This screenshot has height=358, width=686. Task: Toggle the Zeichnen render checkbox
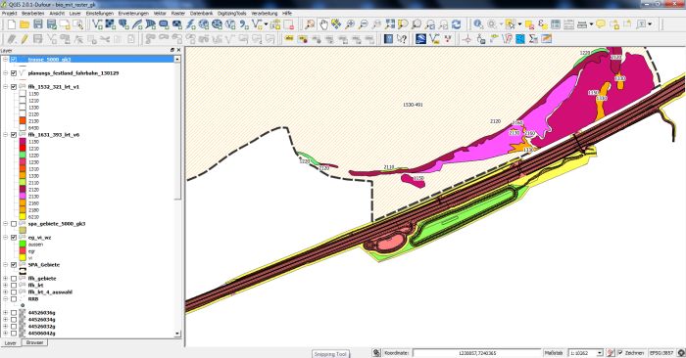[x=620, y=353]
